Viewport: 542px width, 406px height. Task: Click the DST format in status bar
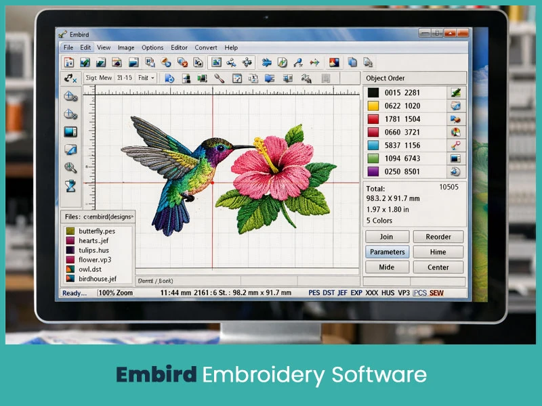[x=329, y=293]
